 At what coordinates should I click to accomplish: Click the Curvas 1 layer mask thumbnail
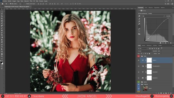pyautogui.click(x=149, y=60)
